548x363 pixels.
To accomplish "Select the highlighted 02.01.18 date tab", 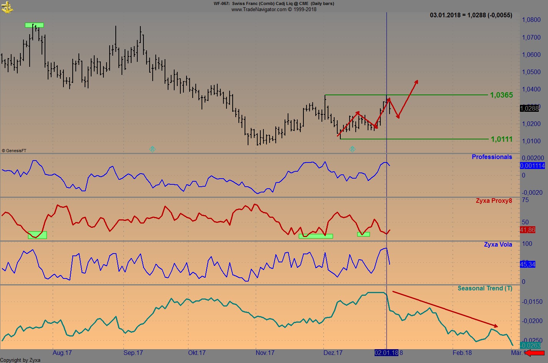I will 386,352.
